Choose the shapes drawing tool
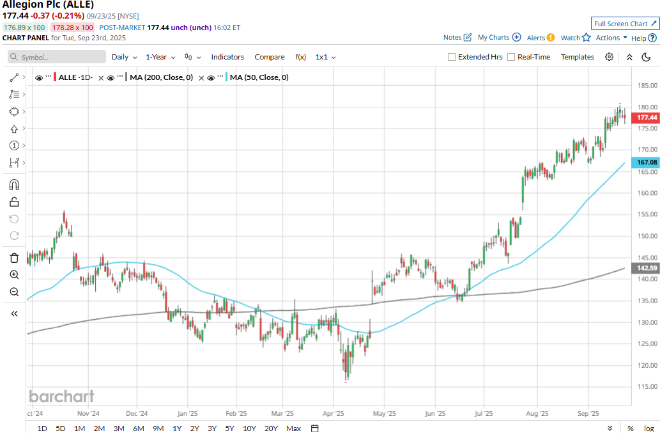The width and height of the screenshot is (660, 433). (x=14, y=112)
